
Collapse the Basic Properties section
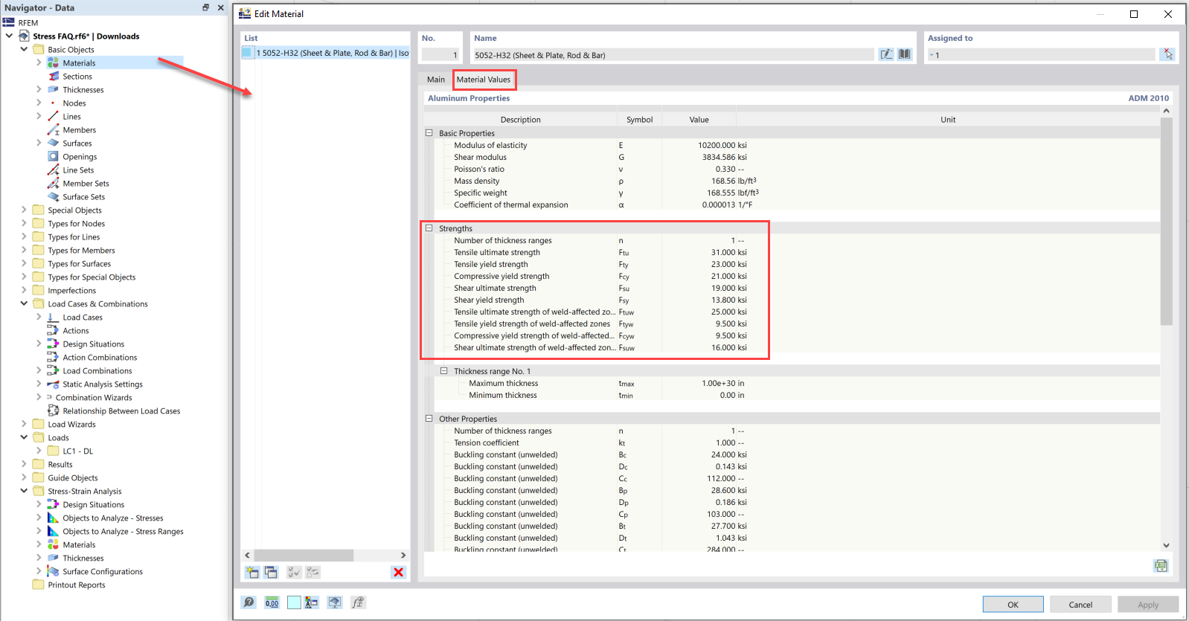click(x=429, y=133)
